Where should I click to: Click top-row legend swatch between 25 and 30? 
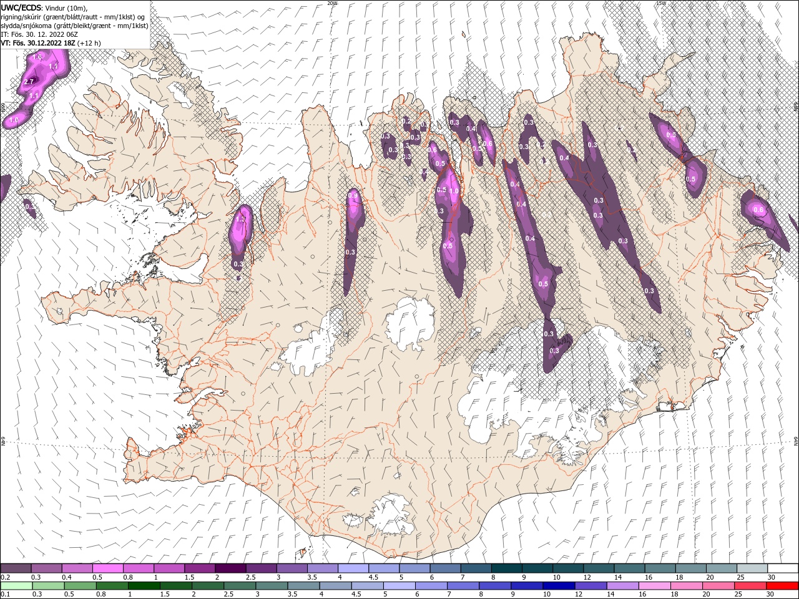[x=753, y=568]
